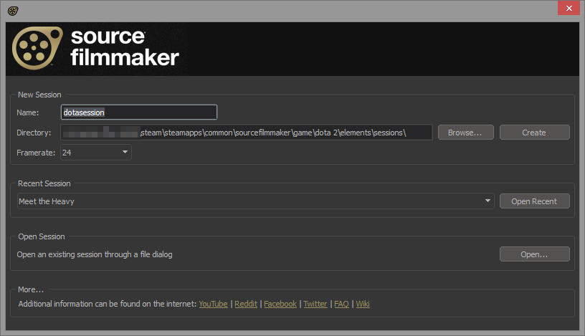
Task: Click the 'Framerate:' label
Action: (36, 153)
